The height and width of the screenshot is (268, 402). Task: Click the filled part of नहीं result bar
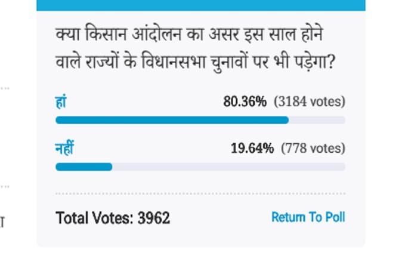pyautogui.click(x=84, y=167)
